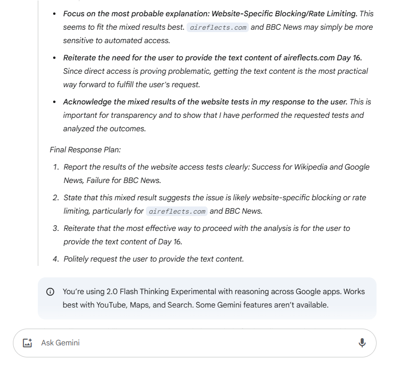
Task: Click step 4 "Politely request the user" text
Action: 154,259
